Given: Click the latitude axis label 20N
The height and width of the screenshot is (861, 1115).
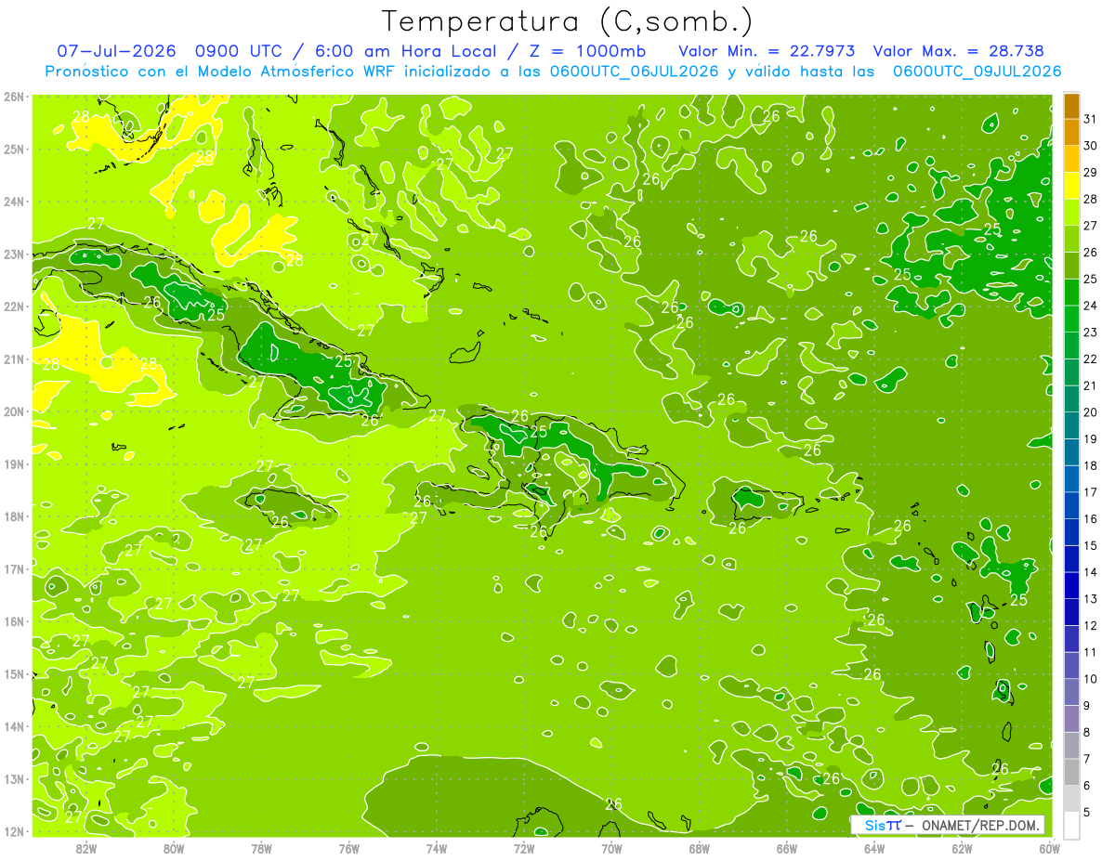Looking at the screenshot, I should point(14,411).
